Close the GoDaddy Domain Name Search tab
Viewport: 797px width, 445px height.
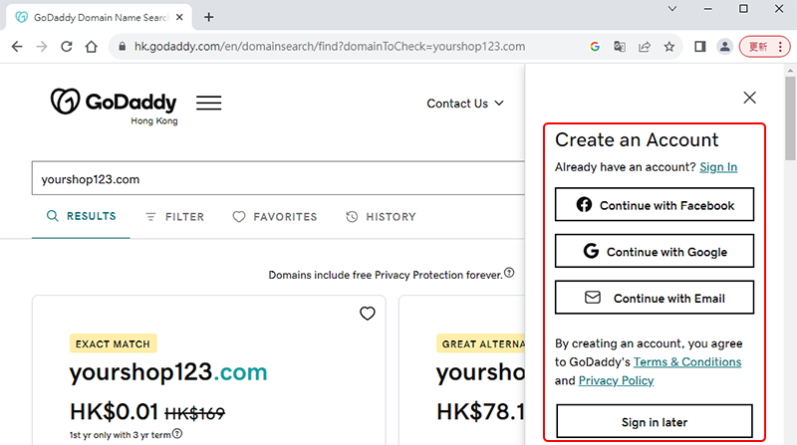pyautogui.click(x=179, y=17)
